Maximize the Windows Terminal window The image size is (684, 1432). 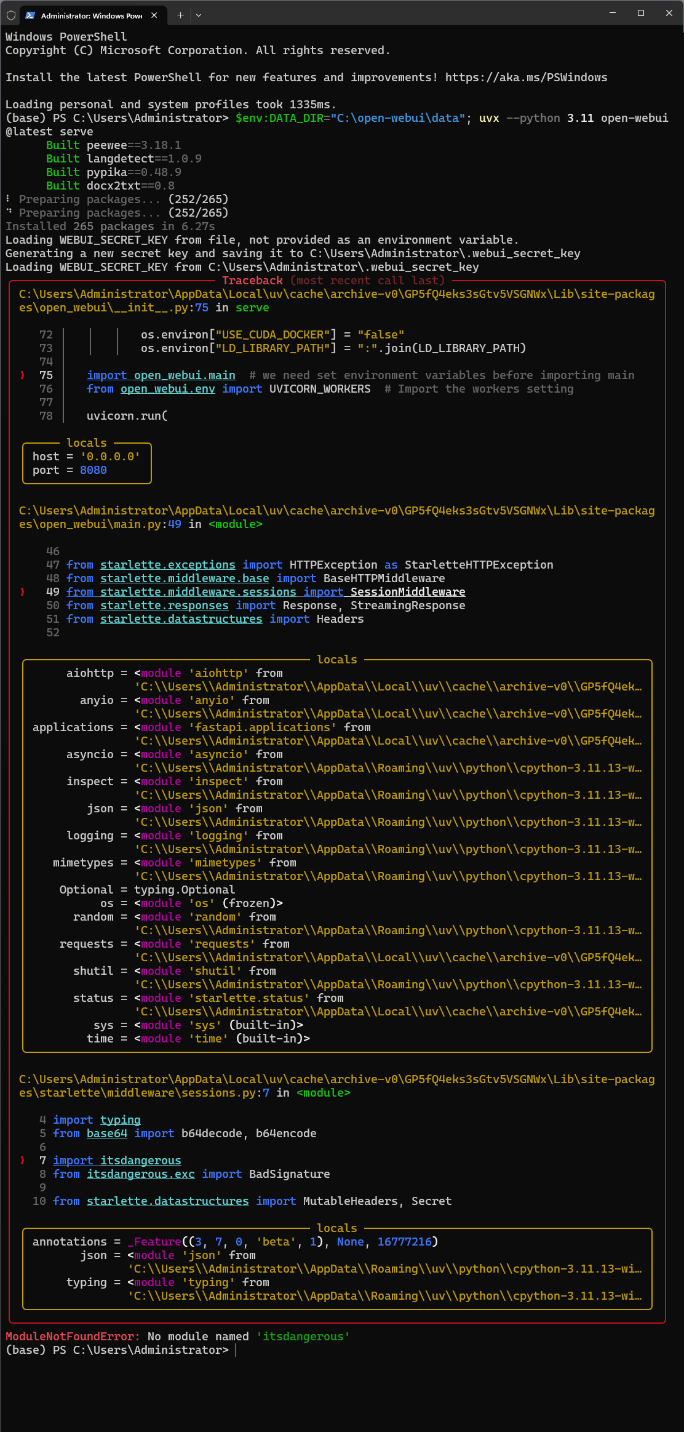tap(640, 14)
